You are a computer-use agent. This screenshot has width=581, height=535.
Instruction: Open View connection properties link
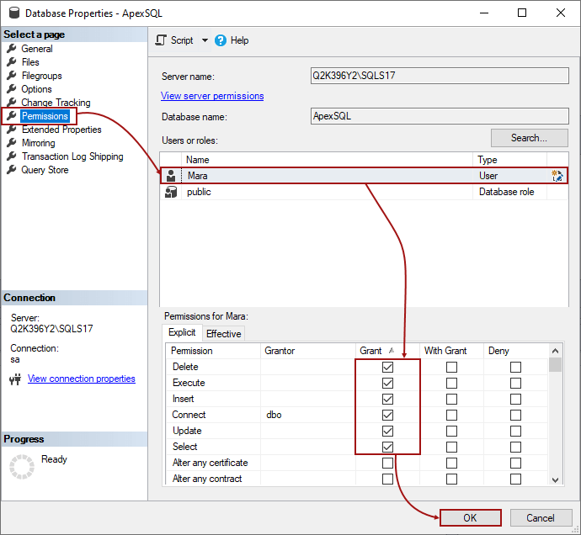click(82, 379)
